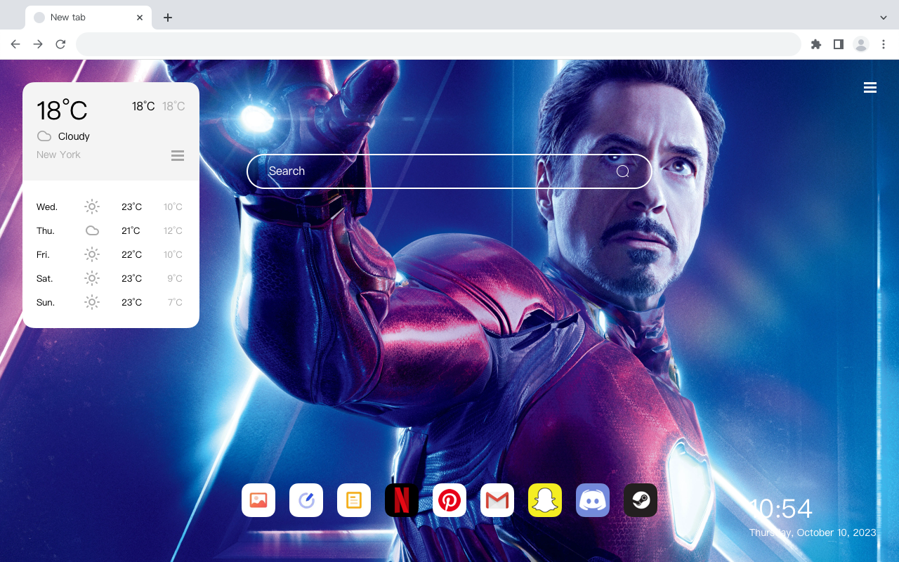The height and width of the screenshot is (562, 899).
Task: Click the Wed. forecast row label
Action: 47,207
